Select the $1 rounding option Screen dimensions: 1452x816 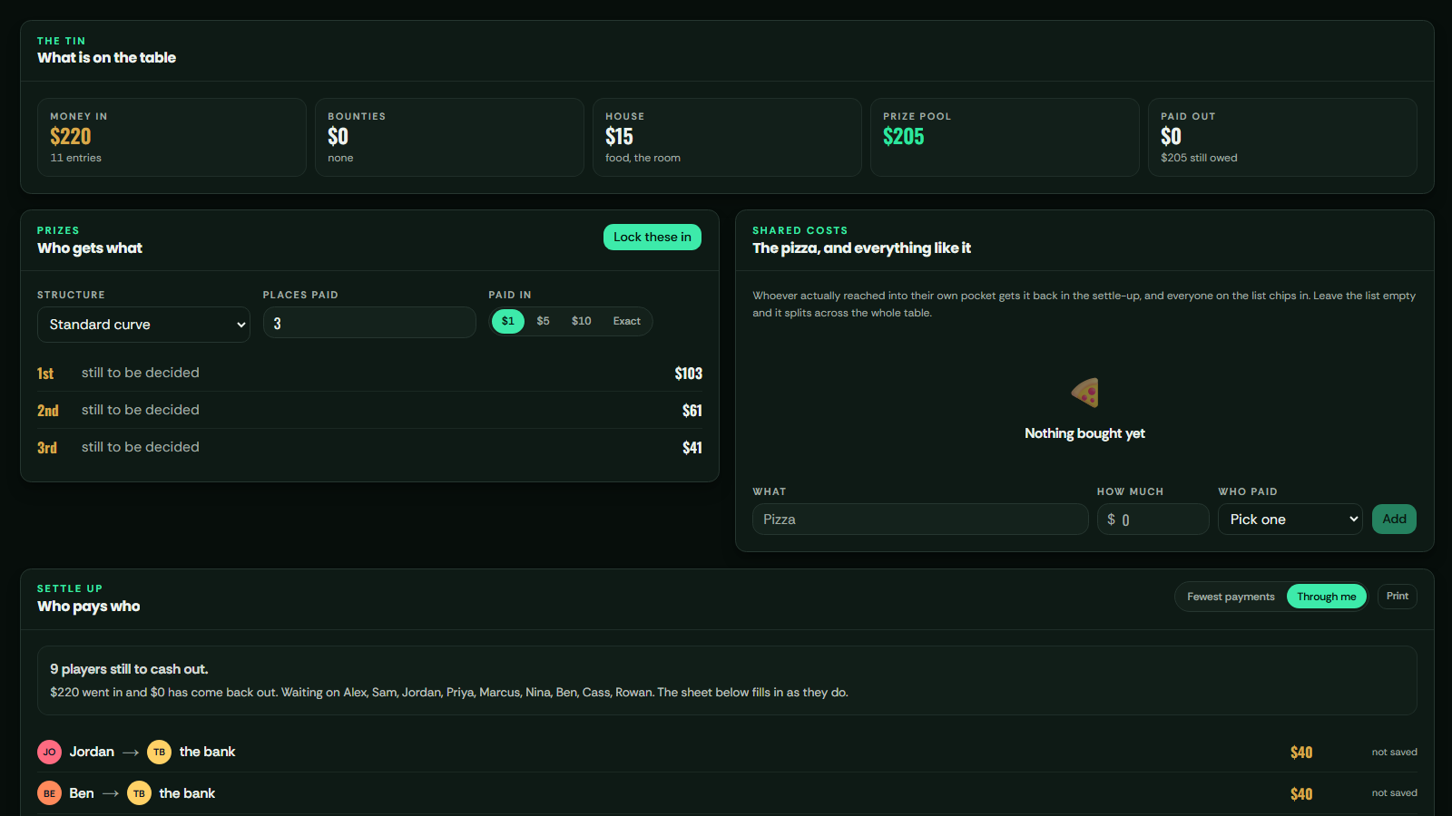(508, 321)
